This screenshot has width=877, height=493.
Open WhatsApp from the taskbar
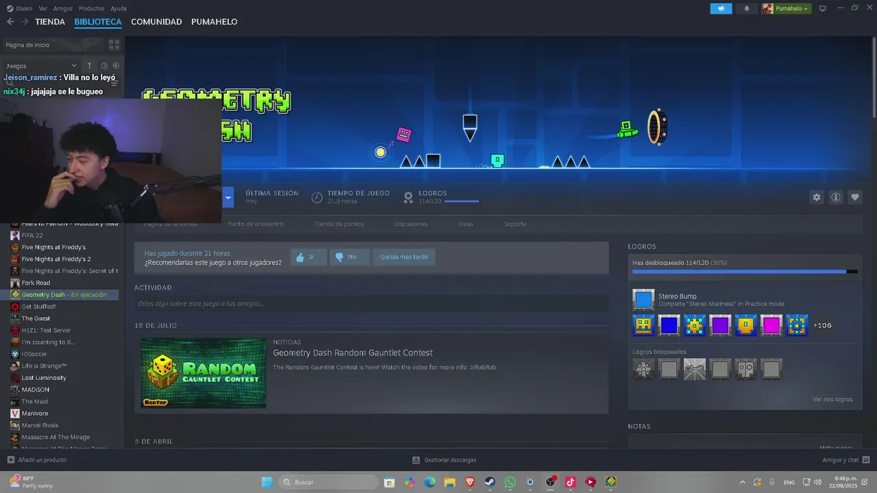pos(510,482)
